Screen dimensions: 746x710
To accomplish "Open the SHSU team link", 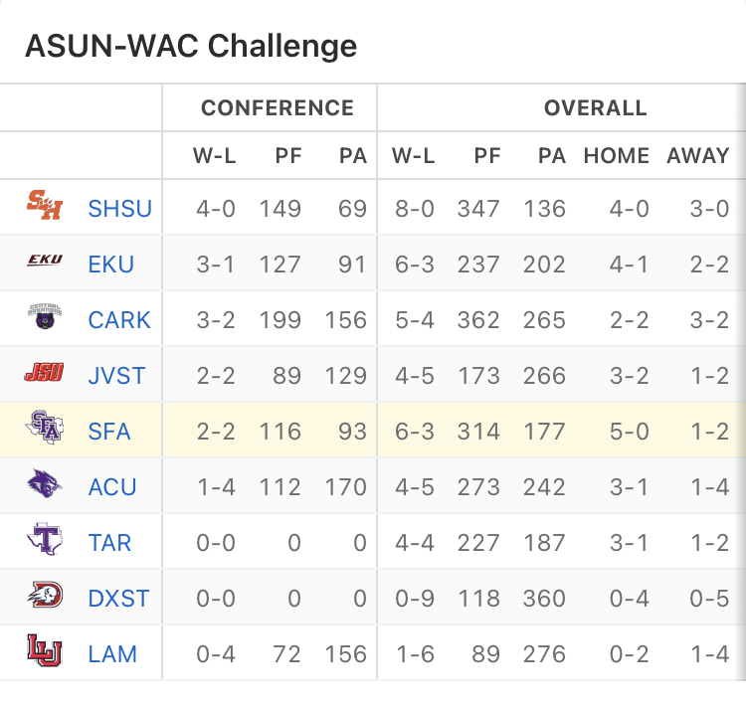I will (x=119, y=209).
